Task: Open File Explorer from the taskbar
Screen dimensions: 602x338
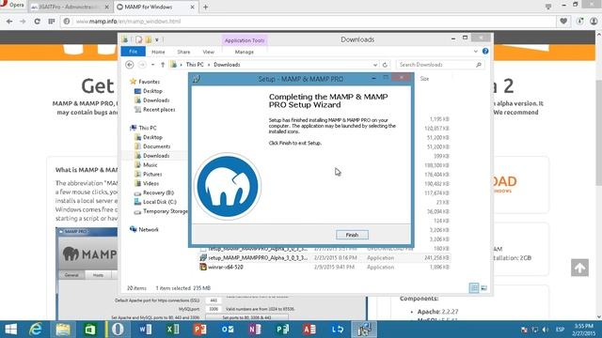Action: tap(63, 330)
